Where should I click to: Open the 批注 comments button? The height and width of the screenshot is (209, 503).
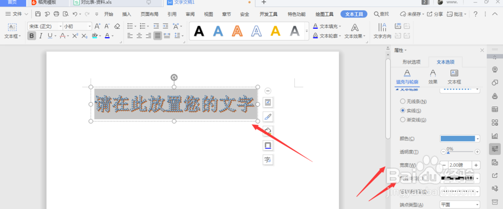(456, 14)
